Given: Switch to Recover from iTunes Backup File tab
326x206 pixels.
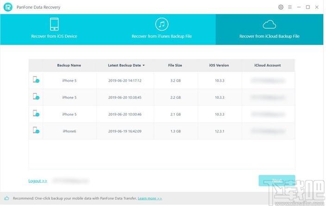Looking at the screenshot, I should [x=162, y=29].
